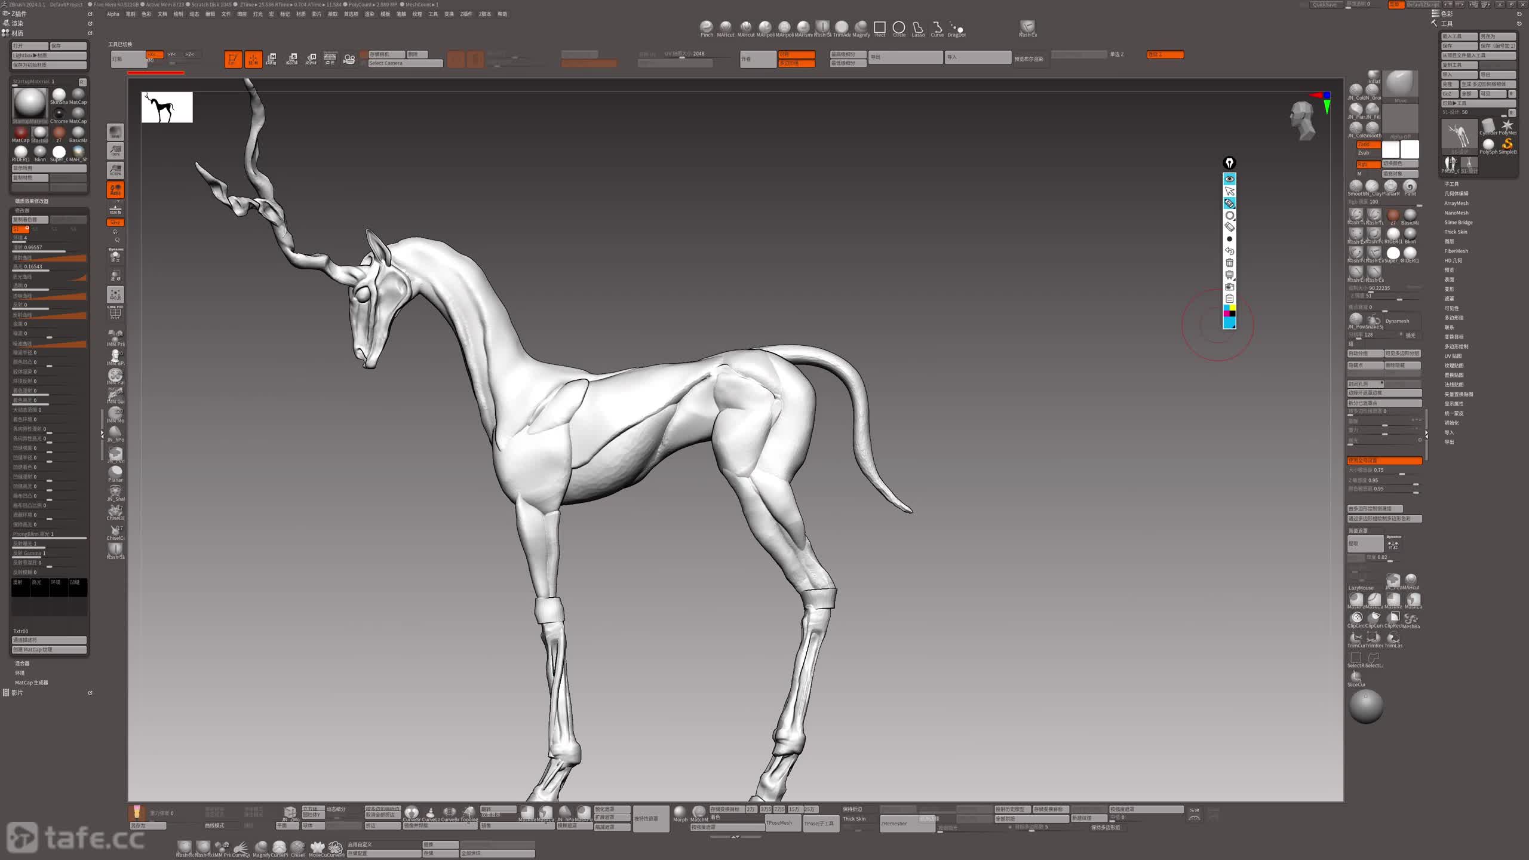
Task: Select the Pinch brush
Action: 706,27
